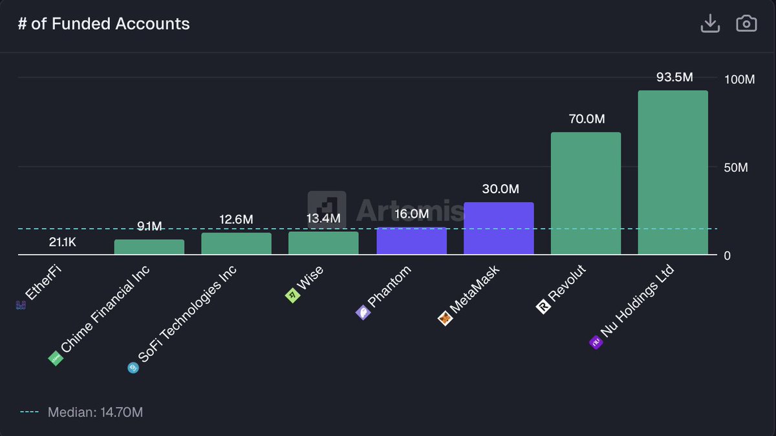Toggle the Median 14.70M legend entry
Screen dimensions: 776x436
click(81, 412)
